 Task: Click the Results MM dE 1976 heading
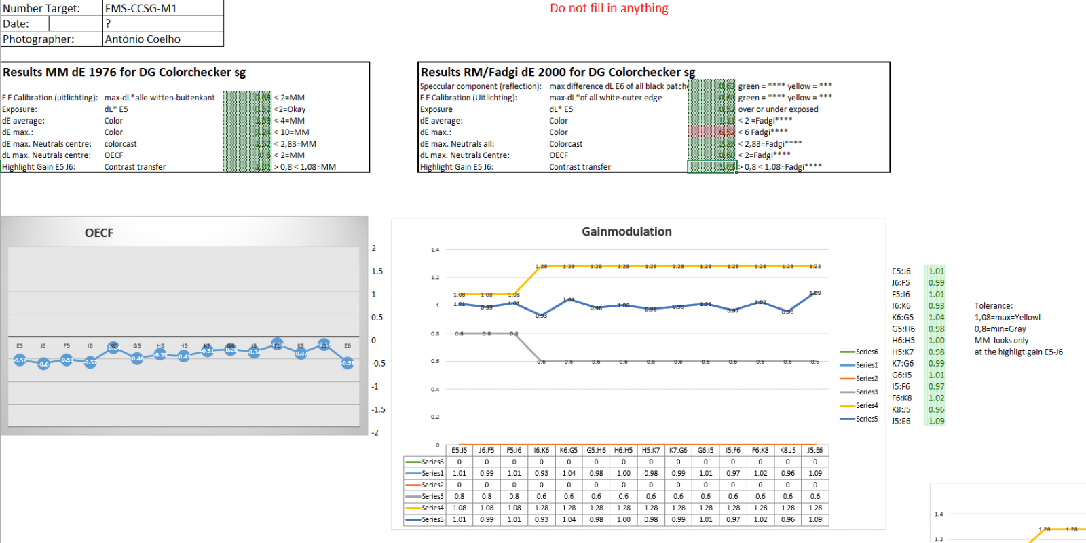coord(124,72)
